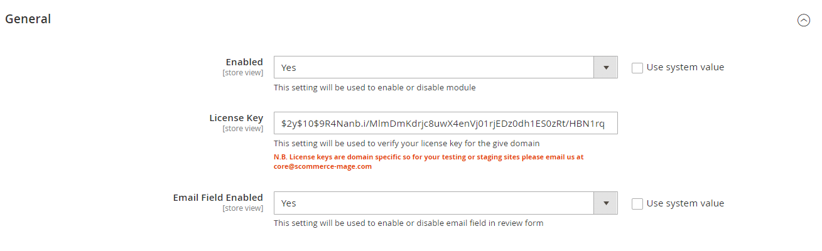
Task: Focus the License Key input field
Action: pyautogui.click(x=445, y=123)
